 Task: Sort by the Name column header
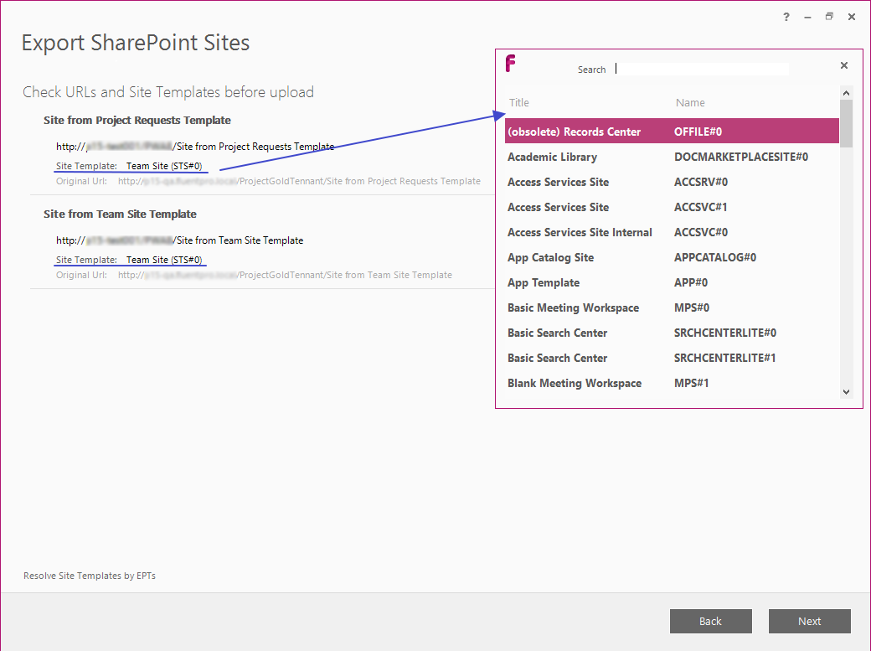(690, 103)
